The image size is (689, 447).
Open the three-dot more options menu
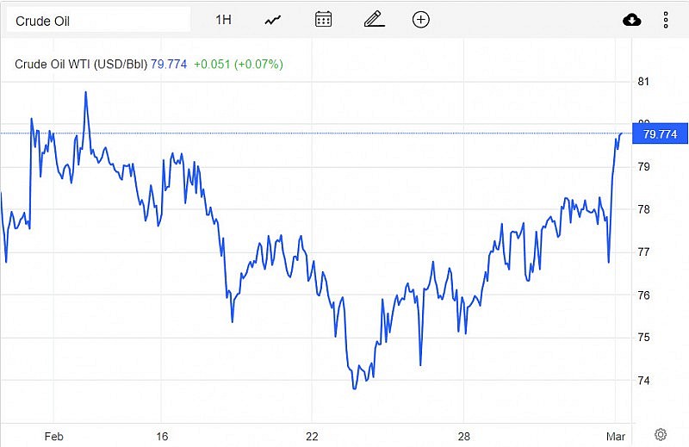coord(666,20)
